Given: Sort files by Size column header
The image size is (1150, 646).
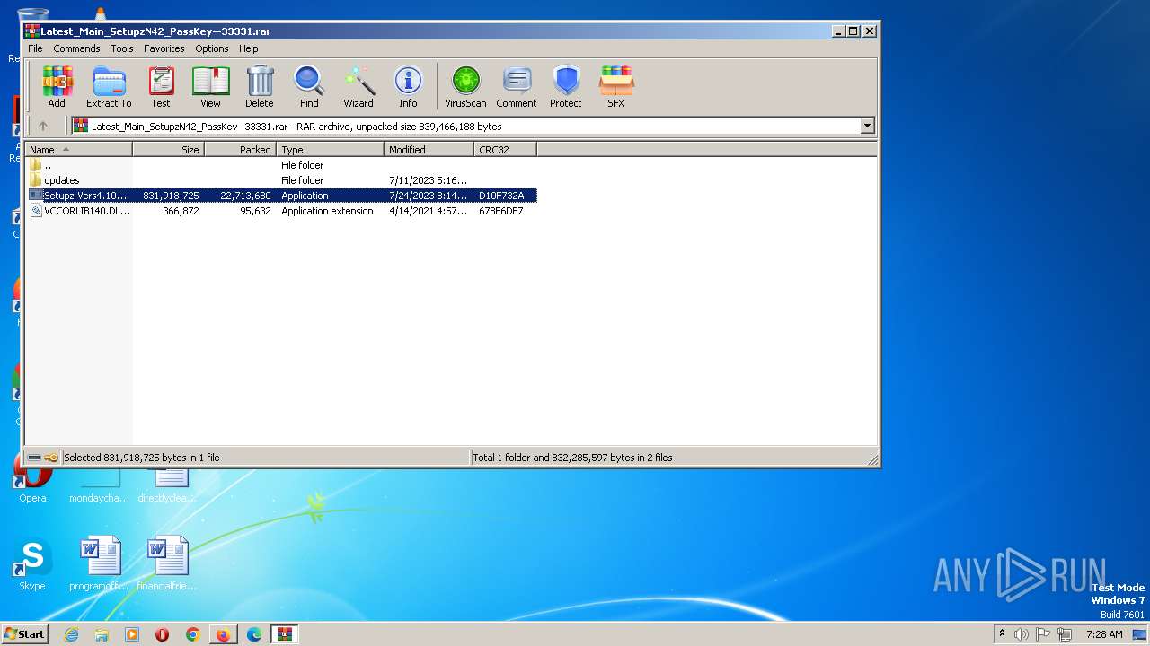Looking at the screenshot, I should pyautogui.click(x=169, y=150).
